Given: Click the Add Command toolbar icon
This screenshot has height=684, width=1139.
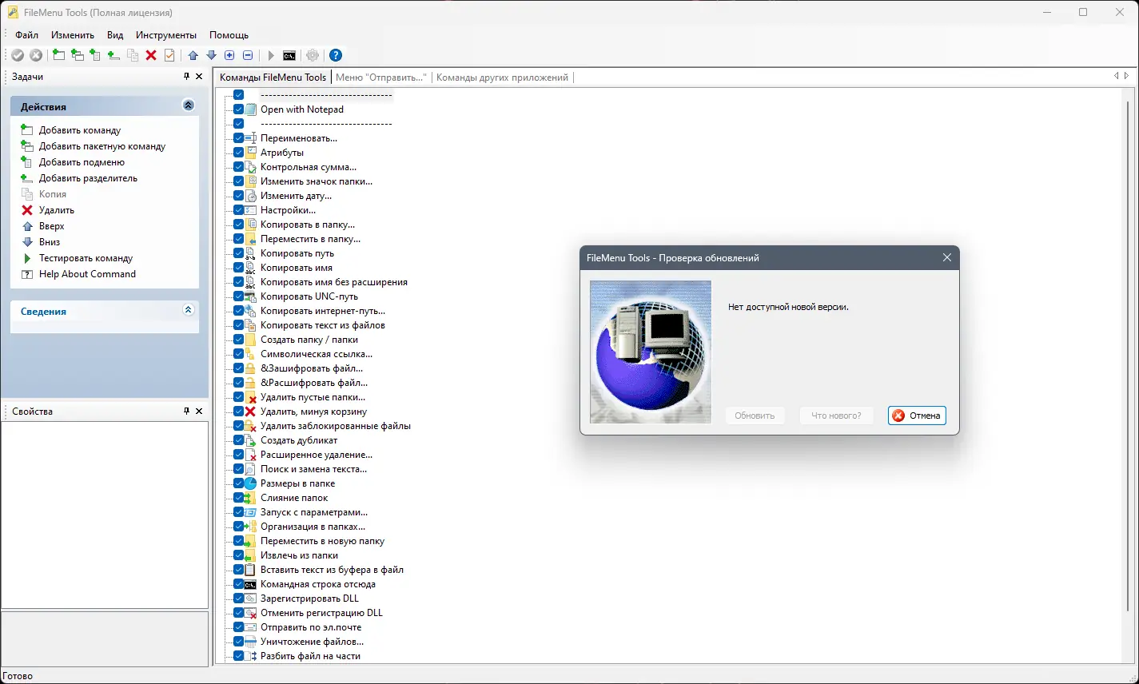Looking at the screenshot, I should point(58,55).
